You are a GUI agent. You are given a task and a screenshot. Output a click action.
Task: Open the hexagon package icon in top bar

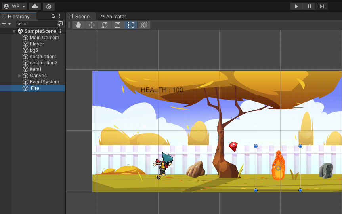(x=48, y=6)
